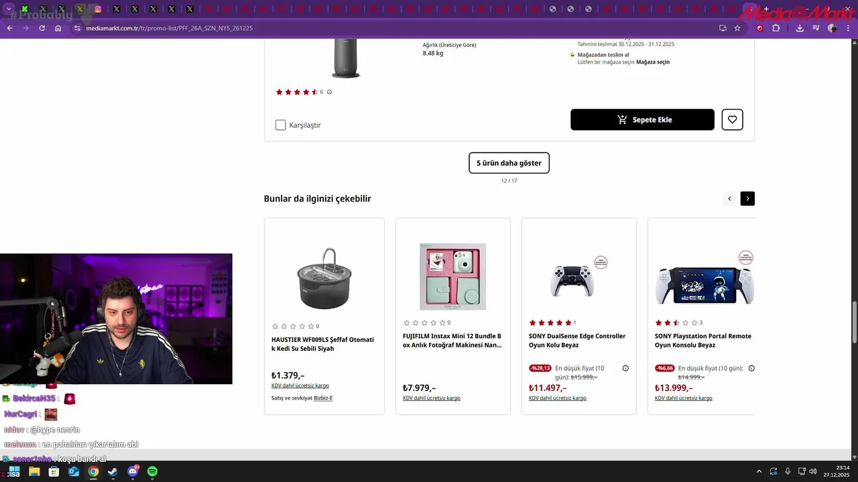Open Chrome from taskbar
The height and width of the screenshot is (482, 858).
click(x=93, y=471)
